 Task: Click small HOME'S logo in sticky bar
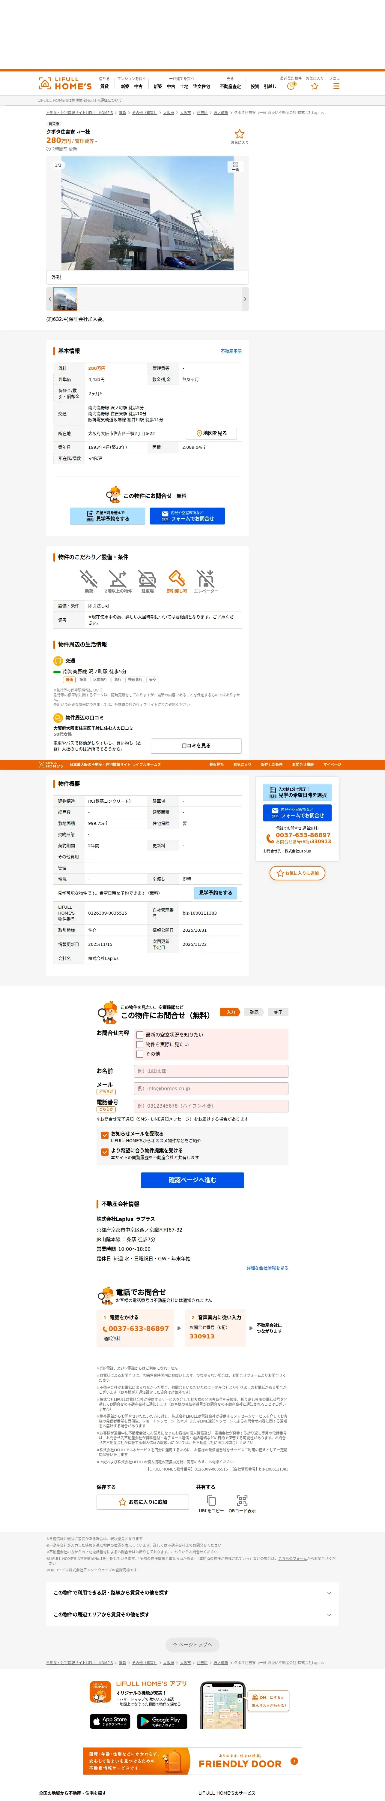[x=50, y=765]
